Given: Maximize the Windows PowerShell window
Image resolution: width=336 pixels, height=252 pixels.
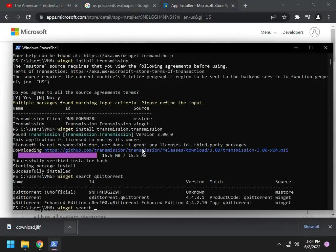Looking at the screenshot, I should (x=310, y=48).
